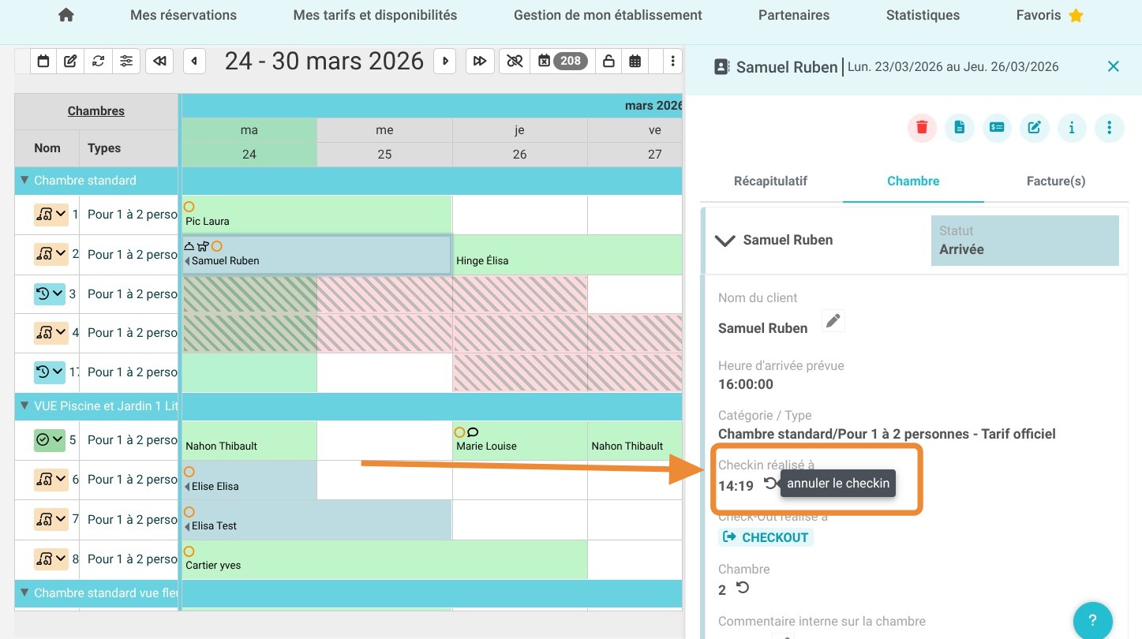This screenshot has width=1142, height=639.
Task: Open Marie Louise reservation
Action: point(520,440)
